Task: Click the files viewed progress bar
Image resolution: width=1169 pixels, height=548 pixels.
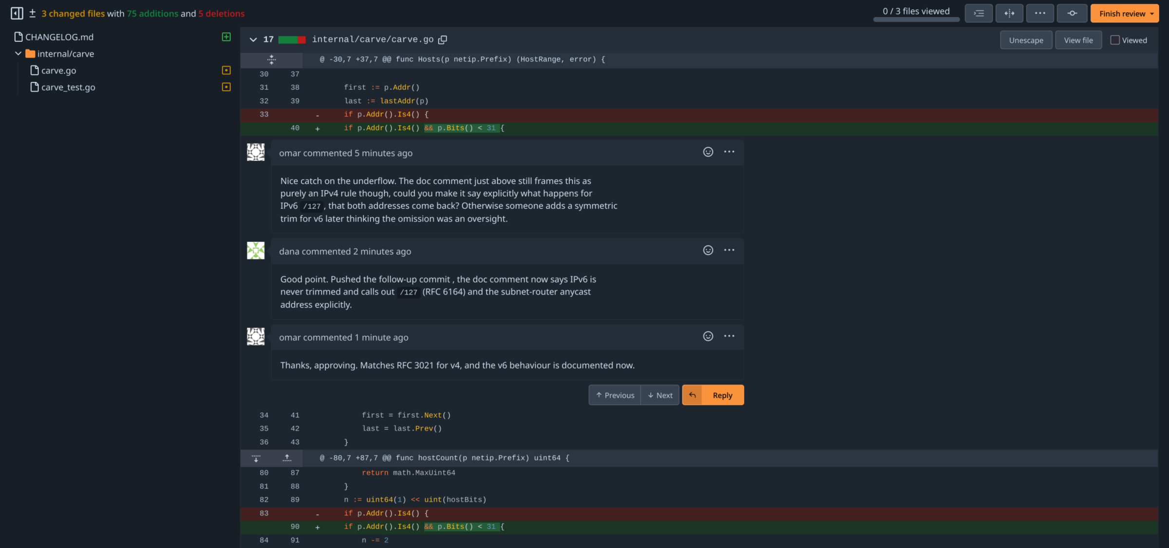Action: click(916, 20)
